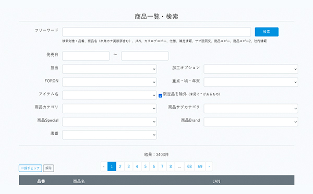This screenshot has height=194, width=313.
Task: Go to pagination page 3
Action: 128,166
